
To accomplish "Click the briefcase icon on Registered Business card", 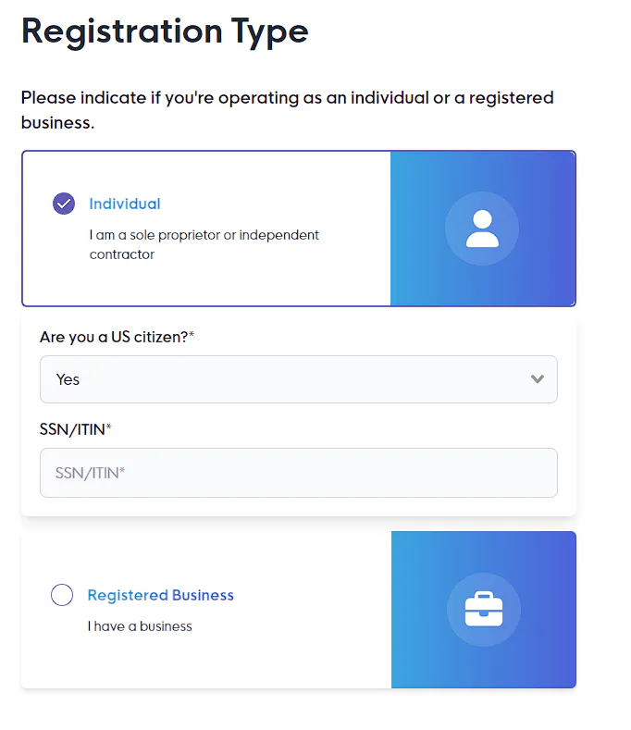I will 483,610.
